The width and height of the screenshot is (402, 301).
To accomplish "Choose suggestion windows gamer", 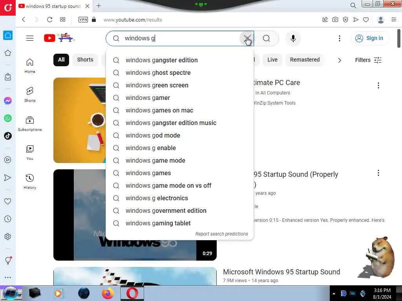I will pyautogui.click(x=180, y=98).
